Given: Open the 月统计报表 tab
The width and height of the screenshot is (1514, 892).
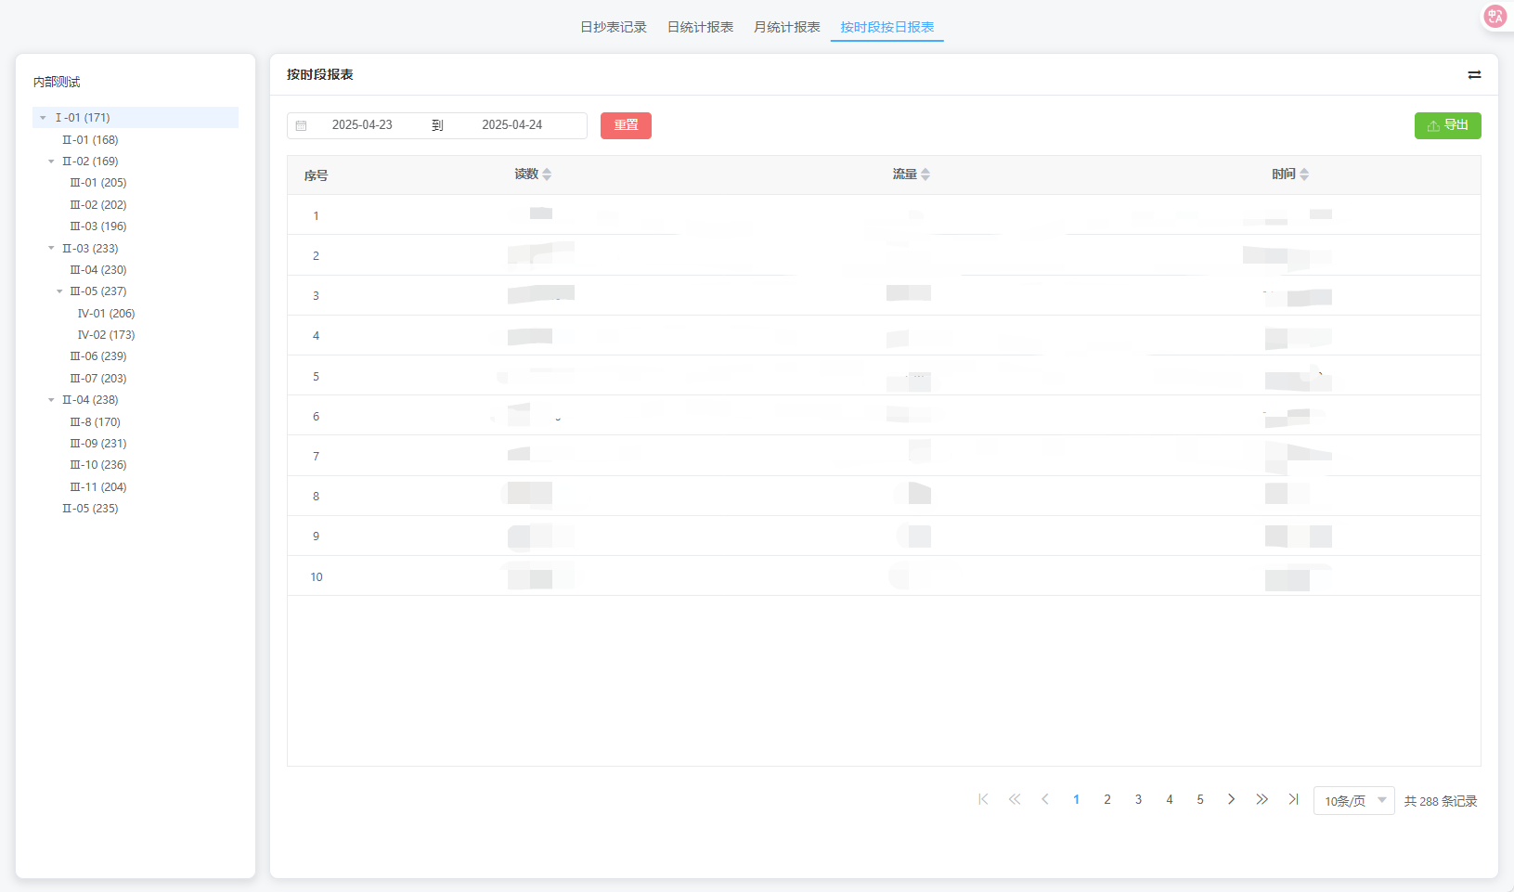Looking at the screenshot, I should click(x=786, y=27).
